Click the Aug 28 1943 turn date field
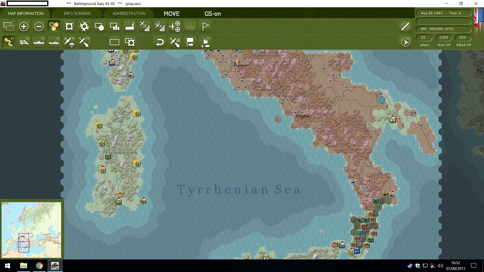Viewport: 484px width, 272px height. click(444, 13)
